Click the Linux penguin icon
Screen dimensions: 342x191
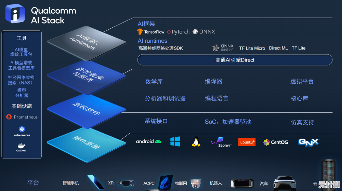[x=196, y=141]
